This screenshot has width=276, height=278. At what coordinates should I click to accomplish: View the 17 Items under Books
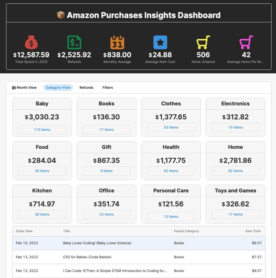[106, 129]
